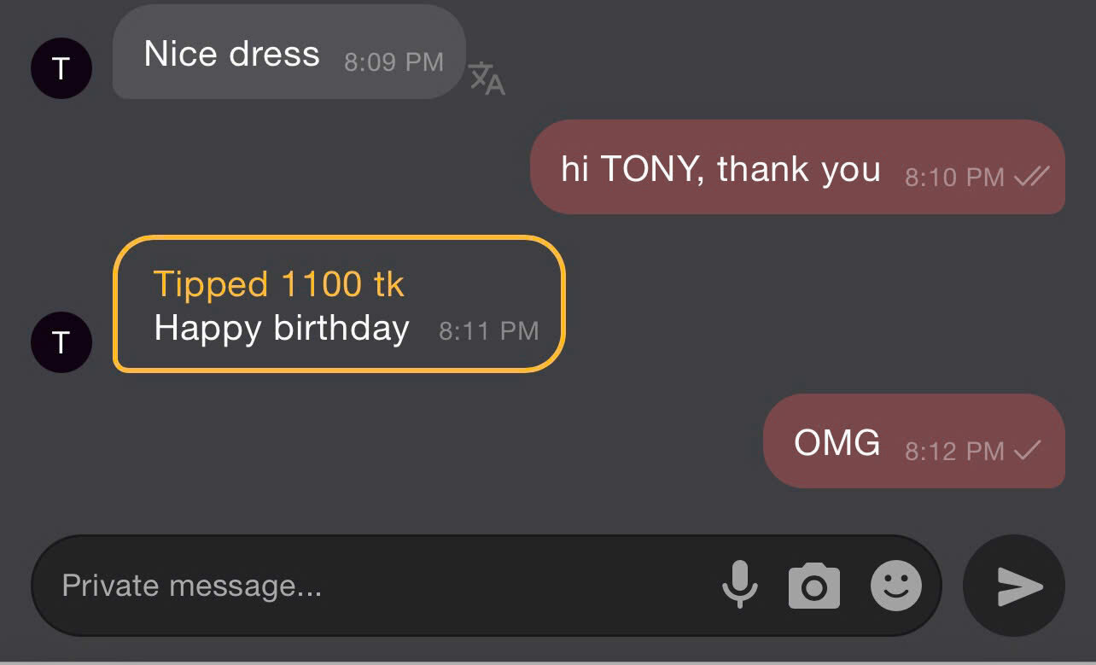1096x665 pixels.
Task: Click the 8:12 PM timestamp
Action: click(x=954, y=451)
